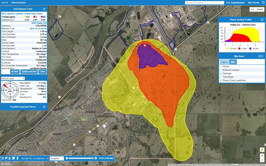Zoom out the map with minus button
This screenshot has height=166, width=266.
[262, 160]
